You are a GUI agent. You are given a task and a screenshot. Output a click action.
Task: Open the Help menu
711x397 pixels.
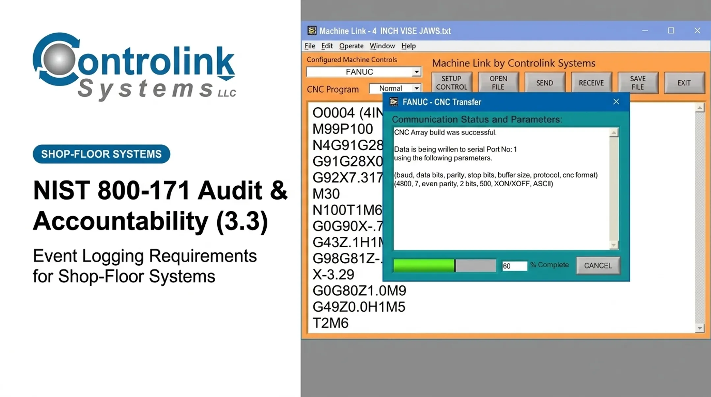click(x=408, y=46)
